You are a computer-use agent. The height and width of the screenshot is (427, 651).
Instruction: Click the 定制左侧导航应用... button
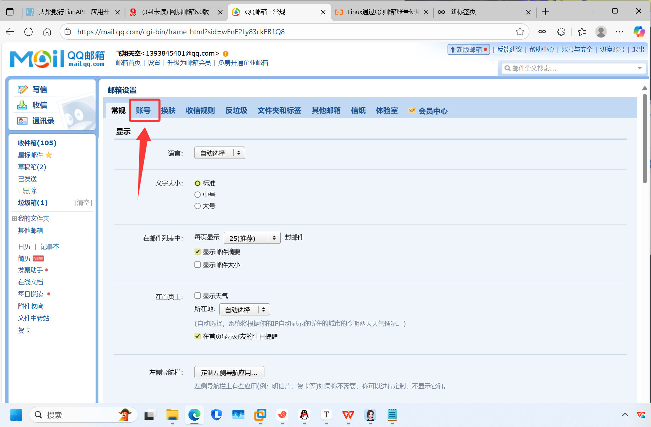tap(229, 372)
